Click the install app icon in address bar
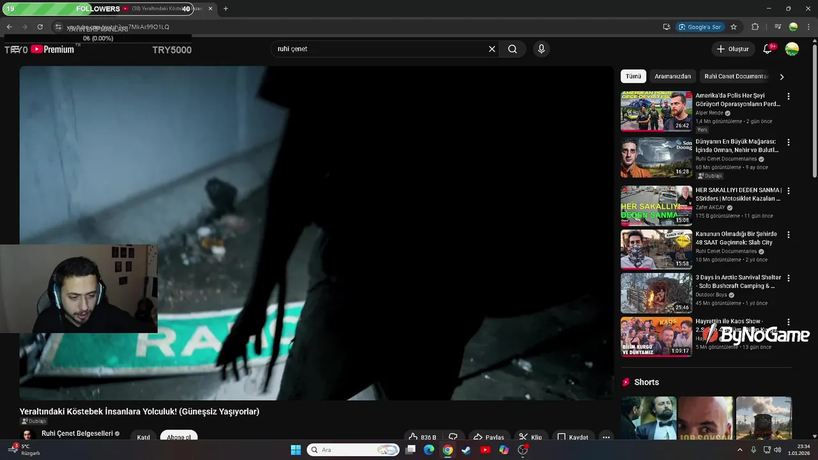The width and height of the screenshot is (818, 460). (x=667, y=27)
